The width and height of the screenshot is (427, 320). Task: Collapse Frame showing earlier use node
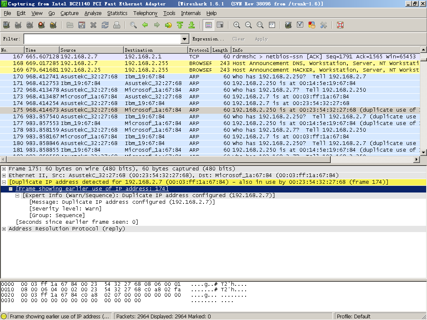[10, 189]
